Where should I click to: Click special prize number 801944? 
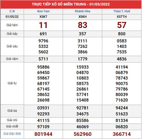pyautogui.click(x=43, y=134)
